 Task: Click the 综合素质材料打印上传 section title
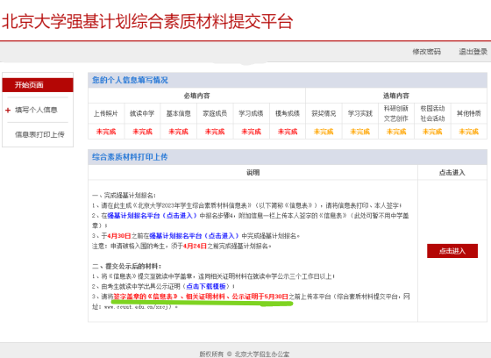(x=130, y=157)
